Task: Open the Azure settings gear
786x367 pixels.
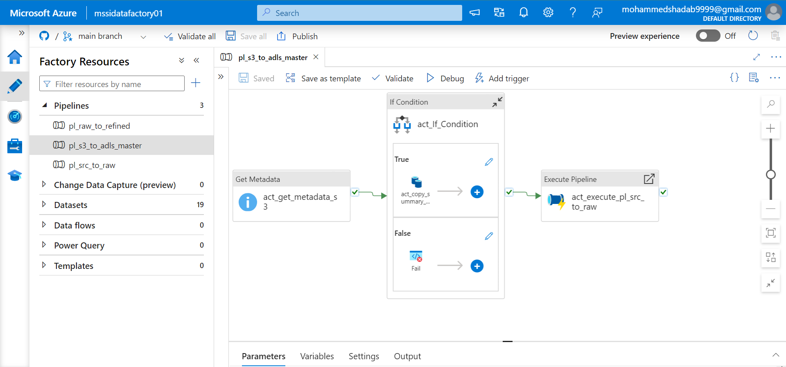Action: pyautogui.click(x=548, y=13)
